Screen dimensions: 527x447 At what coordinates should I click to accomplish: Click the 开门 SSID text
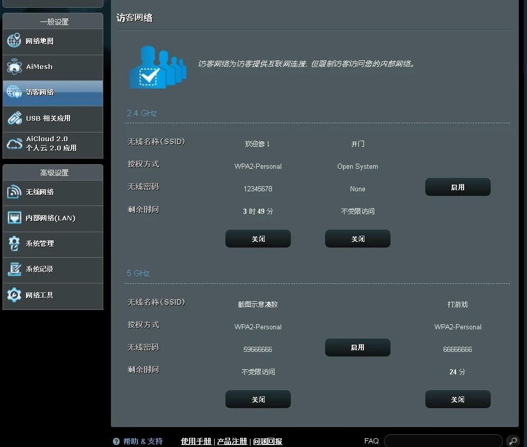pyautogui.click(x=358, y=144)
